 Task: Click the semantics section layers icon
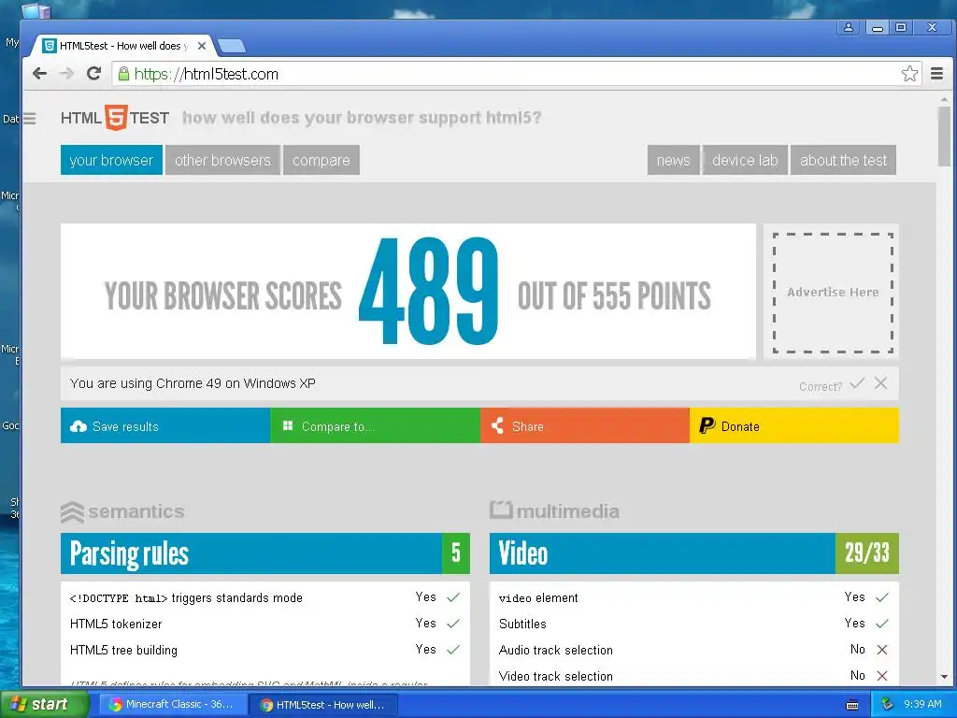tap(72, 511)
